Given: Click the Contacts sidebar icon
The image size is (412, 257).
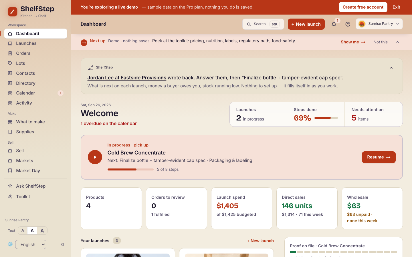Looking at the screenshot, I should [x=10, y=73].
